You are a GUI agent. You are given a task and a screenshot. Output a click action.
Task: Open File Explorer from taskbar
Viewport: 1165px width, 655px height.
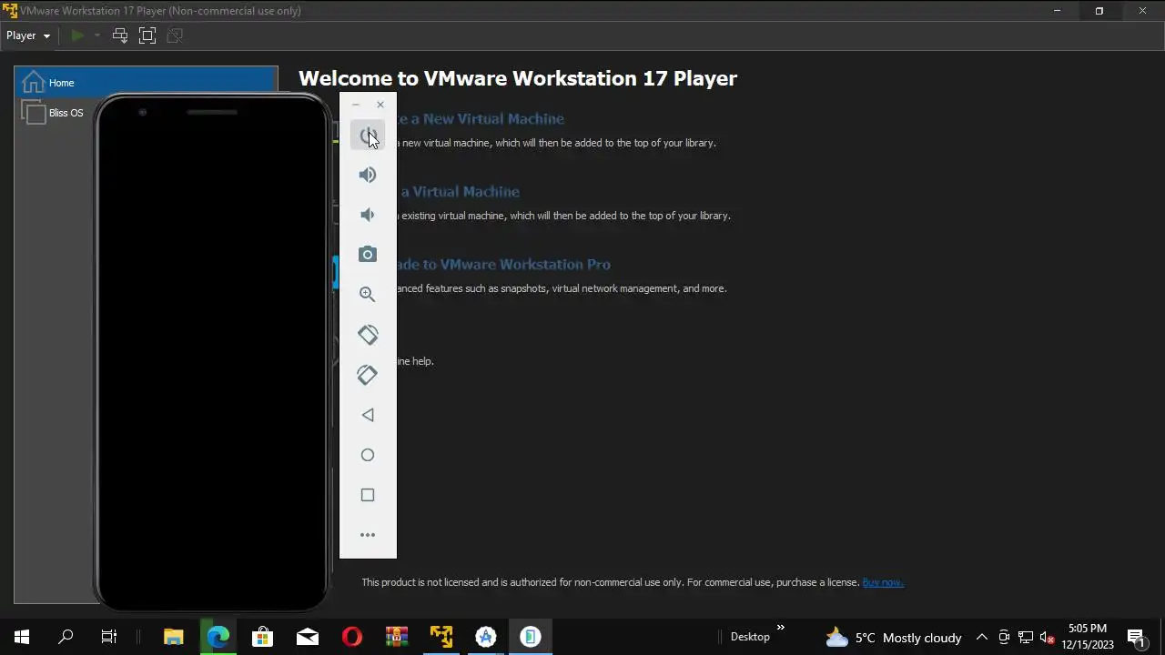click(173, 637)
